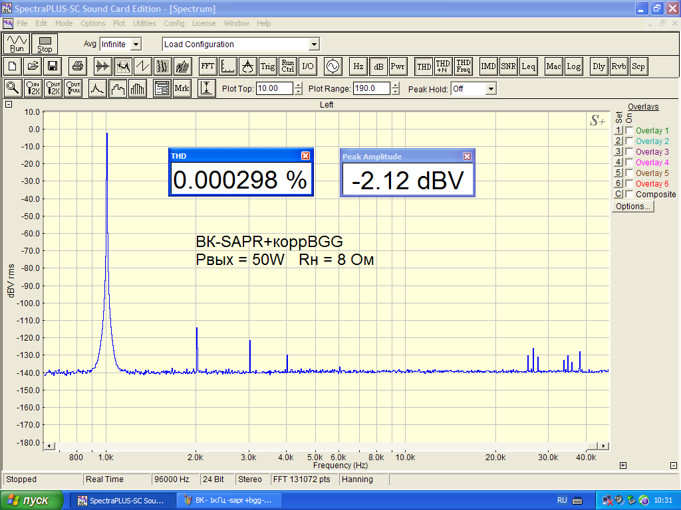The width and height of the screenshot is (681, 510).
Task: Click the Mrk markers icon
Action: point(182,88)
